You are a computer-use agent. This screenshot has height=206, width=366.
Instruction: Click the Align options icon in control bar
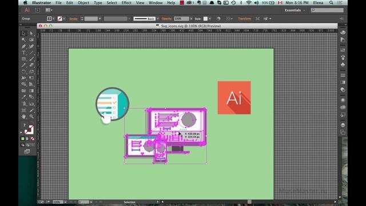tap(228, 19)
